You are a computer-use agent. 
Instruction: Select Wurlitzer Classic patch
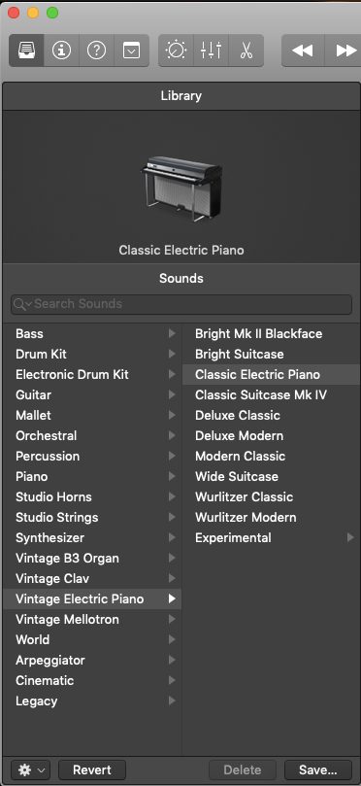(x=271, y=496)
